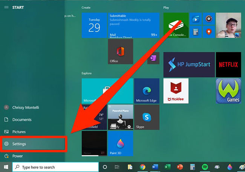Image resolution: width=245 pixels, height=172 pixels.
Task: Open Calculator from the taskbar
Action: point(193,167)
